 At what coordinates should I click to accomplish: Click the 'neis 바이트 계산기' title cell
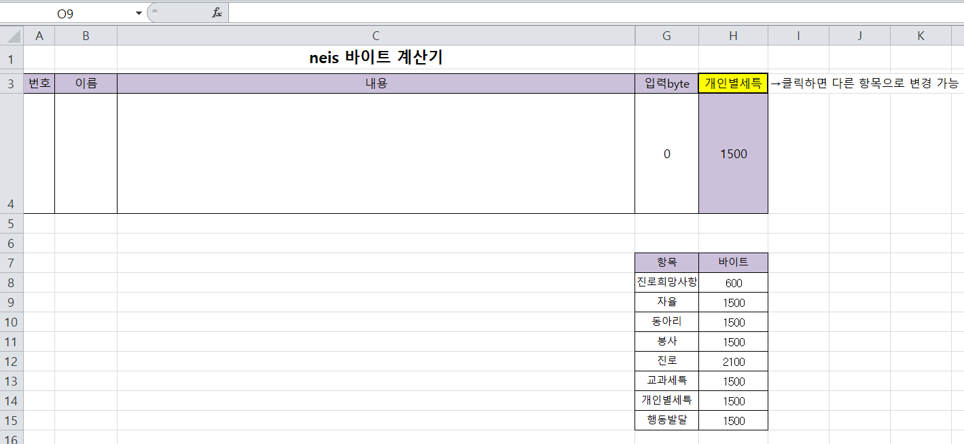click(x=376, y=58)
